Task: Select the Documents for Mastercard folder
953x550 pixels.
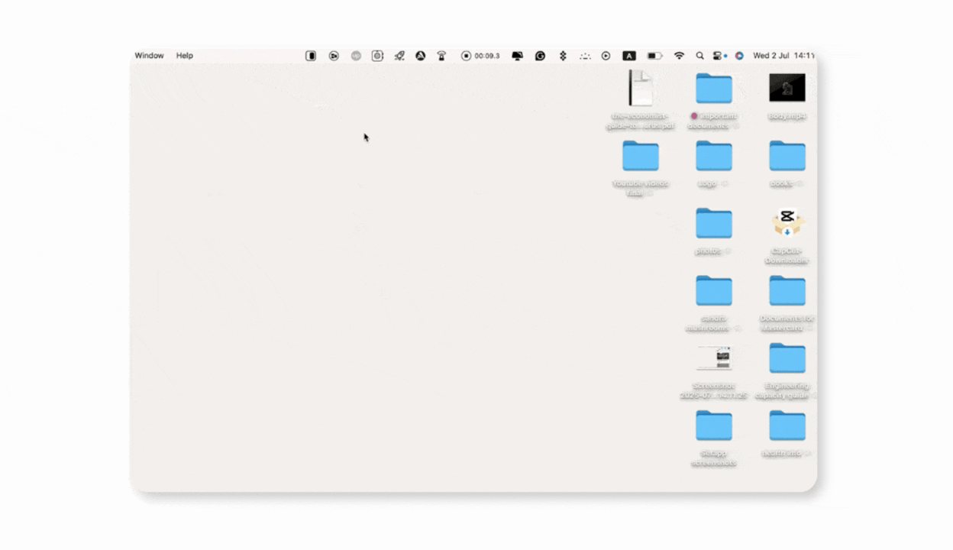Action: (x=787, y=291)
